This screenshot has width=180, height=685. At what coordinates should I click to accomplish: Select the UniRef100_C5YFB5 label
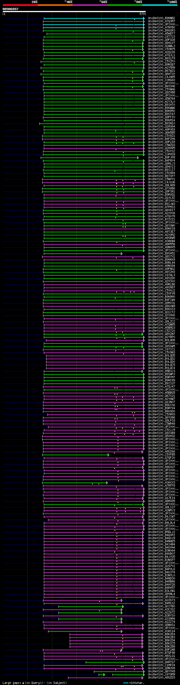tap(161, 455)
